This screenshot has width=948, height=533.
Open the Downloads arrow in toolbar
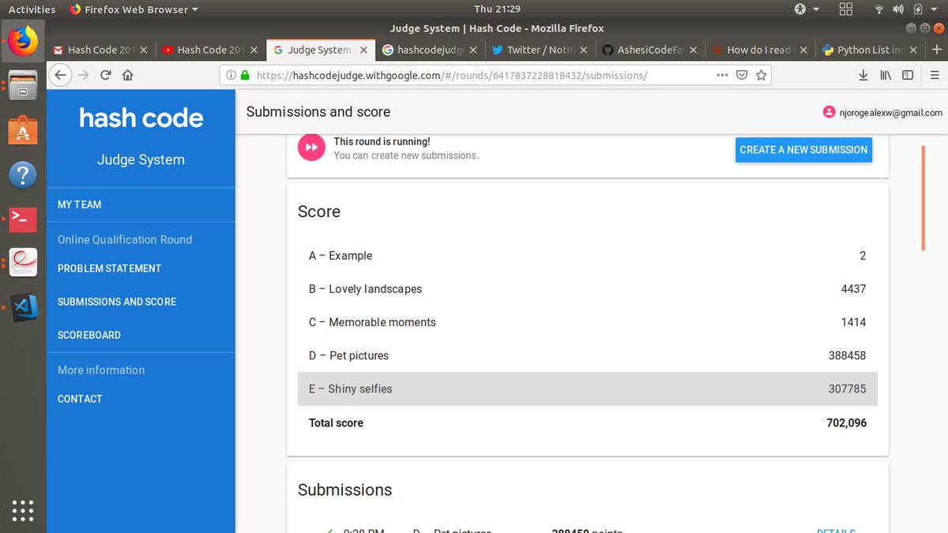tap(863, 76)
